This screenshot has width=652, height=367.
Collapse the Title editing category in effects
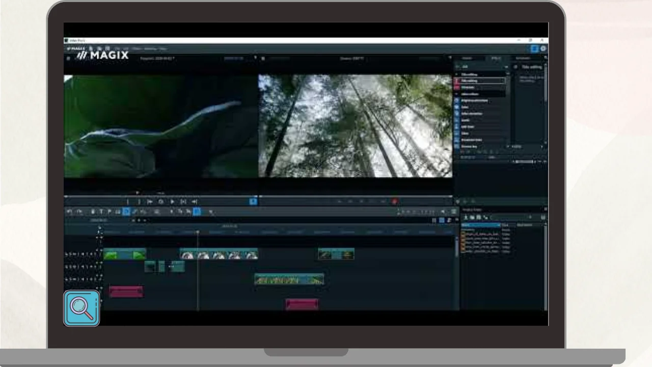point(457,74)
